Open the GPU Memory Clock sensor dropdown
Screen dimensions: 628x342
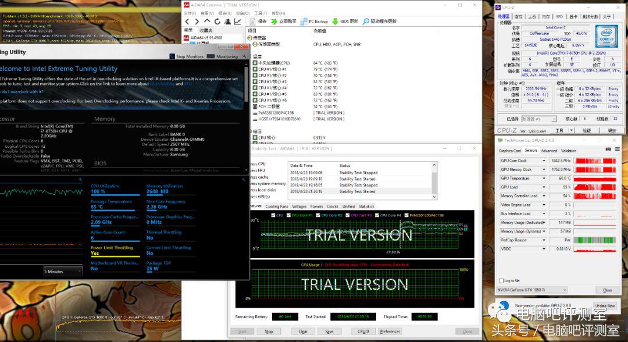(544, 169)
